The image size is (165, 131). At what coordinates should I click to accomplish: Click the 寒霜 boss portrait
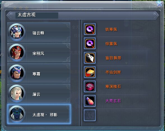pos(17,73)
